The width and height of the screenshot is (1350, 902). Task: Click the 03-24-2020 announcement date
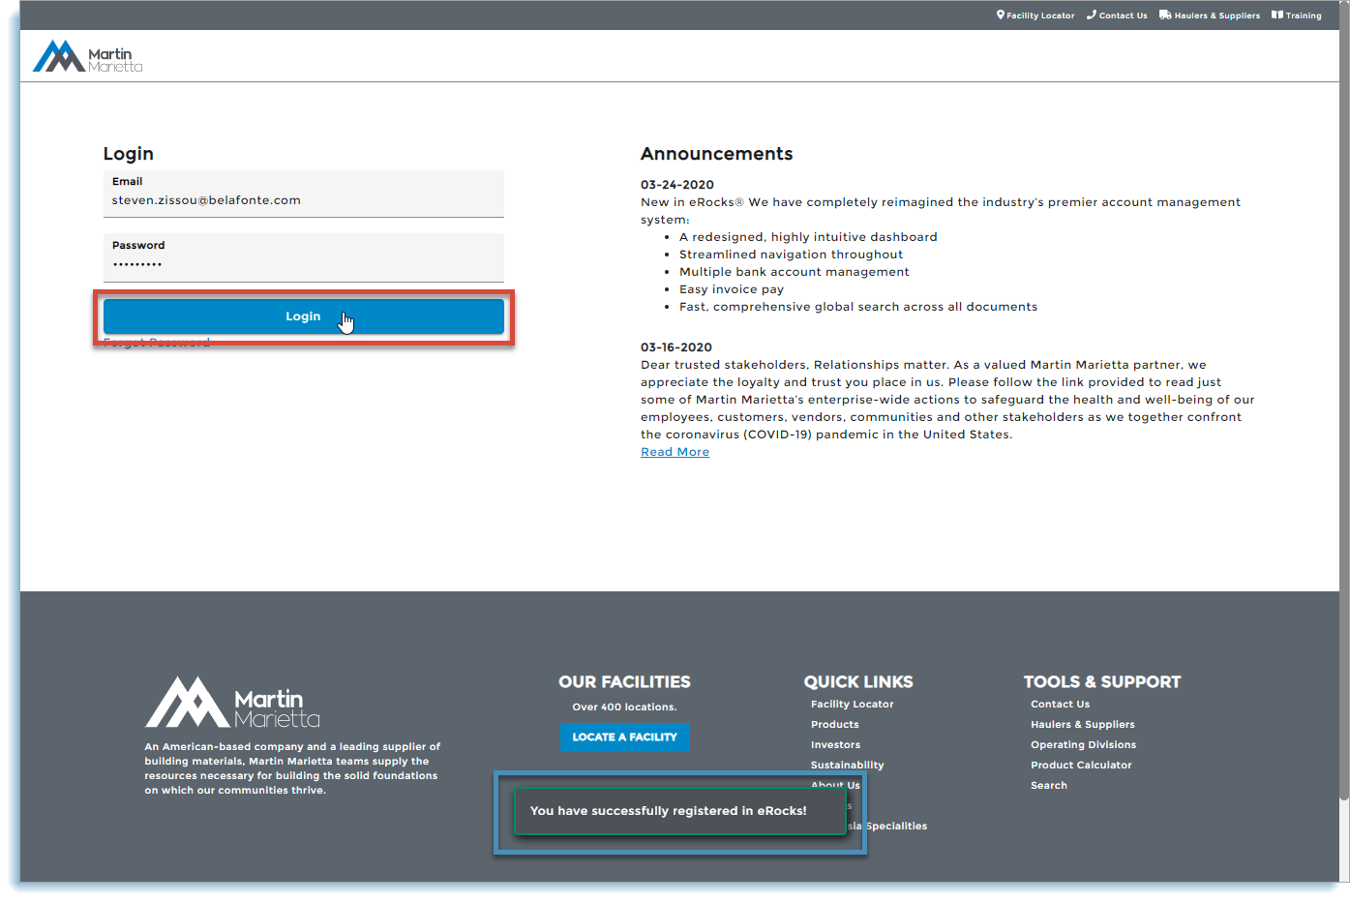(x=677, y=185)
